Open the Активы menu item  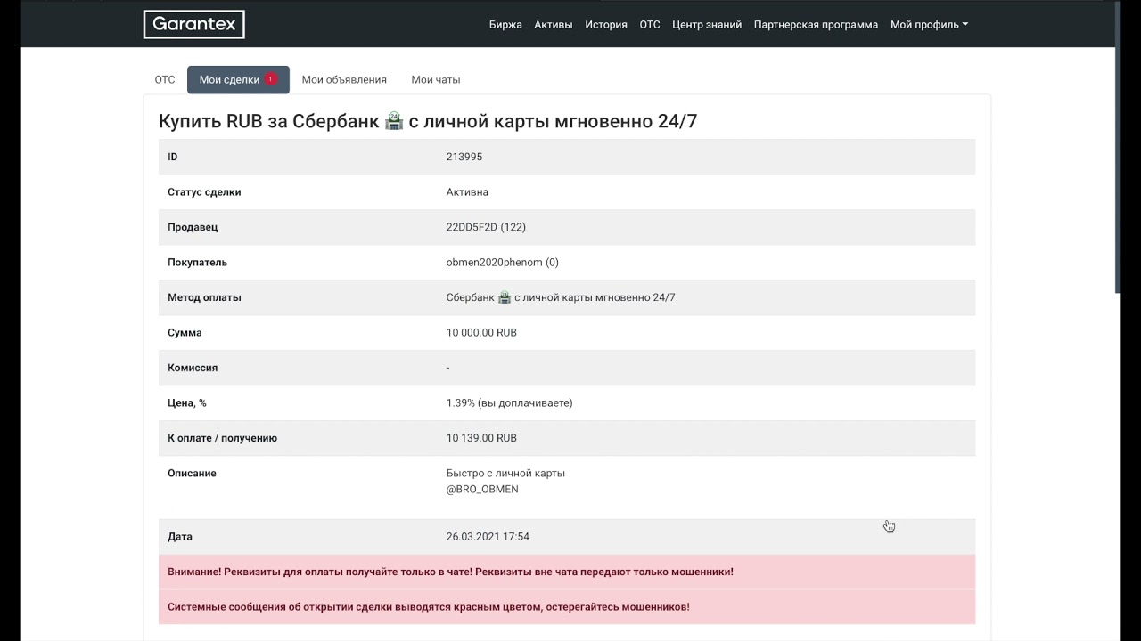(x=554, y=25)
